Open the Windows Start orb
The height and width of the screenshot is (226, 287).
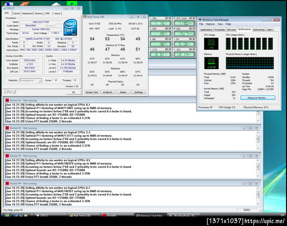tap(7, 215)
